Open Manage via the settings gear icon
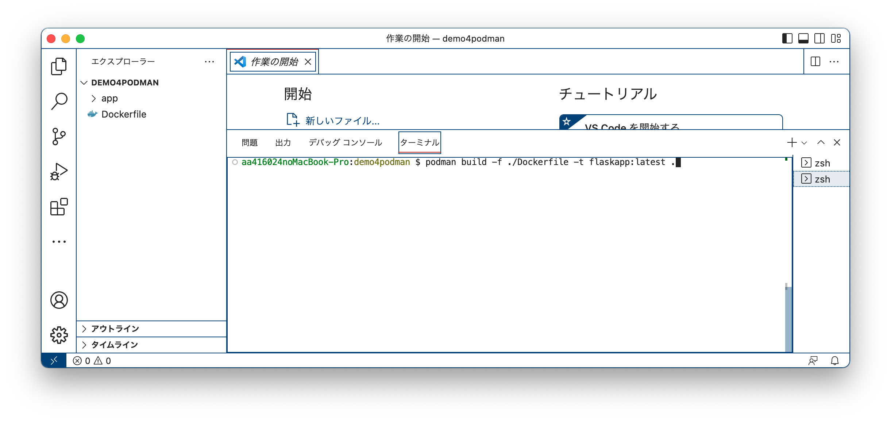 pyautogui.click(x=59, y=334)
